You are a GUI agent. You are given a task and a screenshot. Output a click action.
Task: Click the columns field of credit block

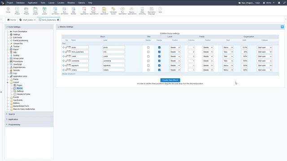click(x=191, y=56)
